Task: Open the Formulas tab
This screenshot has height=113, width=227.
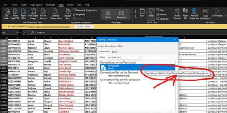Action: (51, 5)
